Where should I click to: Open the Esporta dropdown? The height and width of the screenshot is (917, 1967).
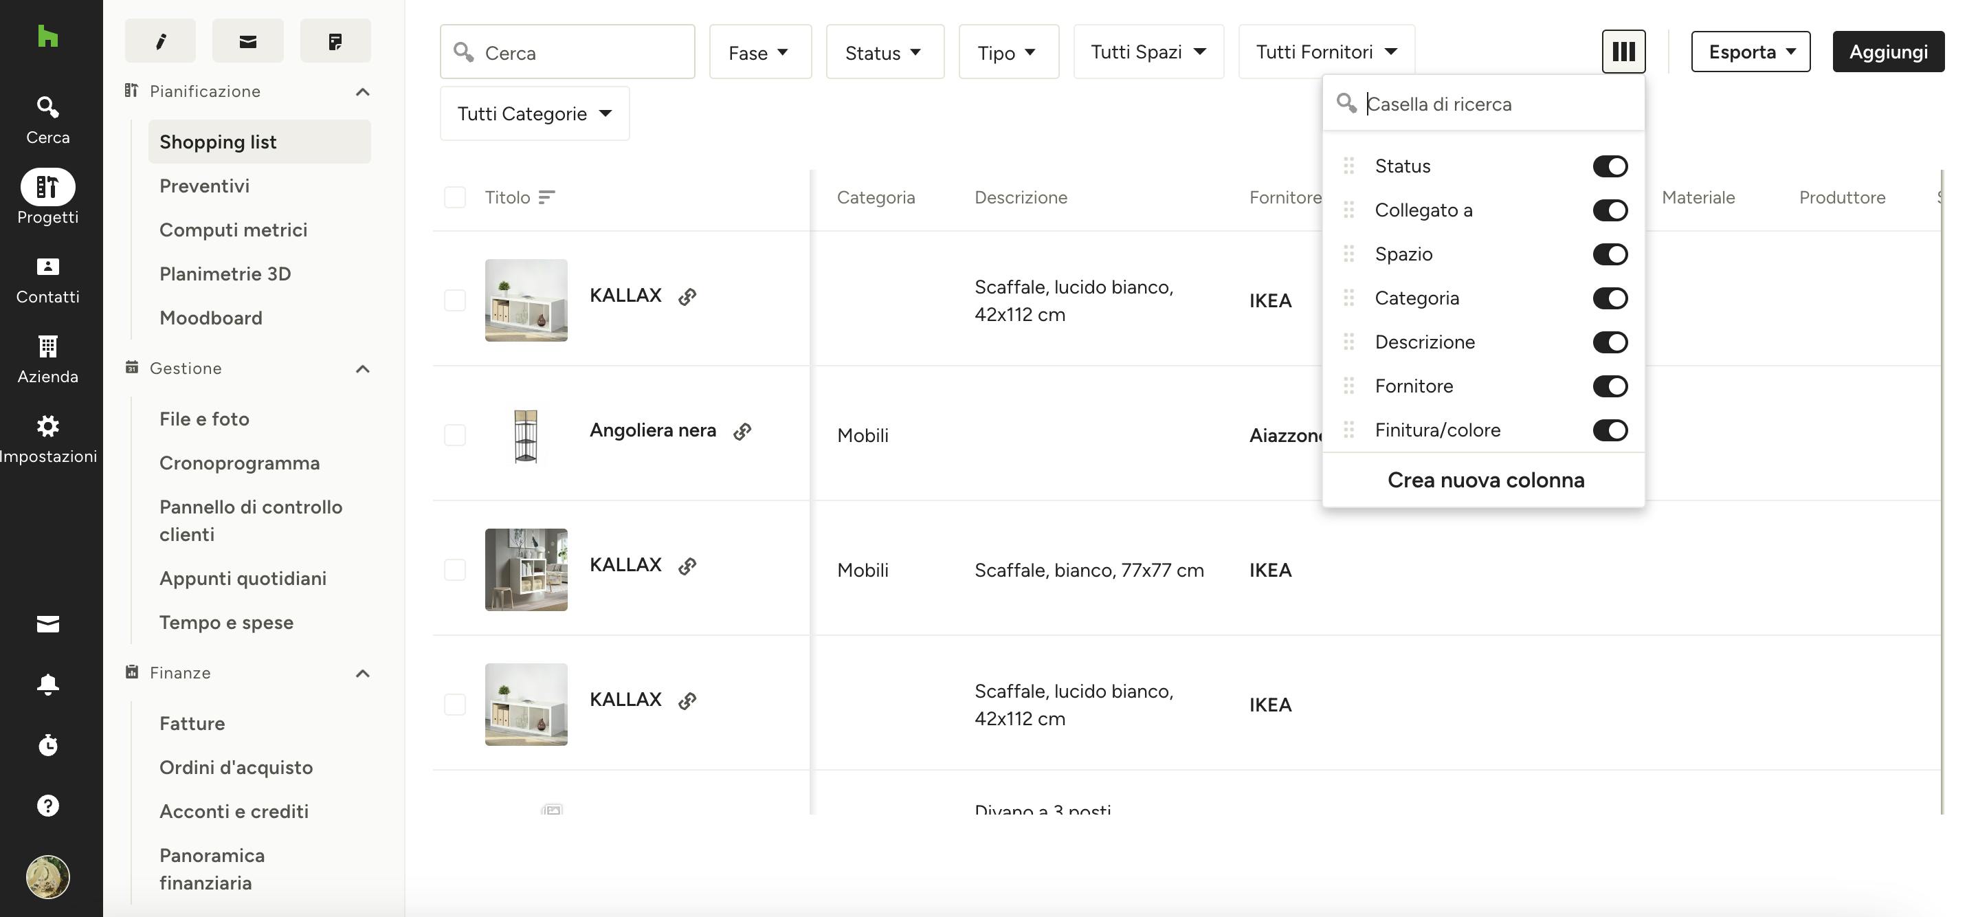[1750, 52]
